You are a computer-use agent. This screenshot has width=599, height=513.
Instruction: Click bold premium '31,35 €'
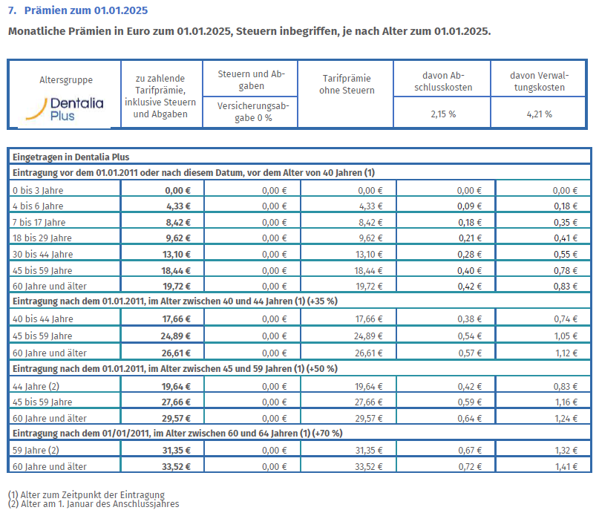[x=176, y=450]
